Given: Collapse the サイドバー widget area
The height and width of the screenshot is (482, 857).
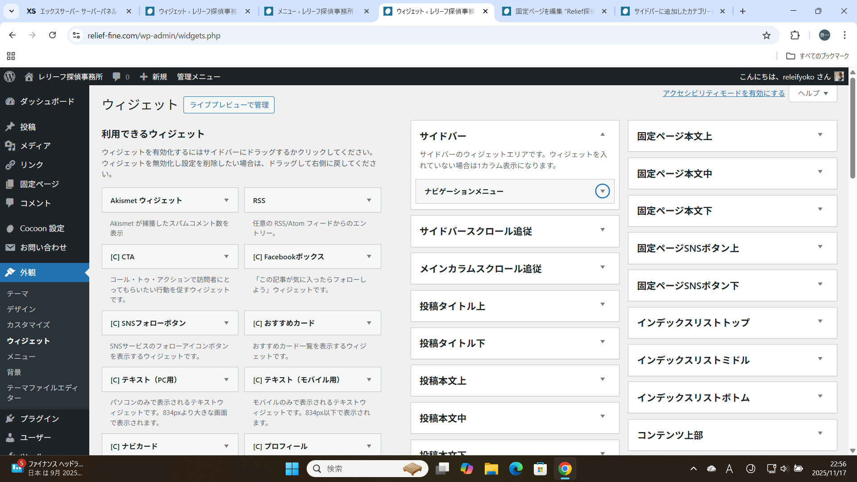Looking at the screenshot, I should 602,135.
